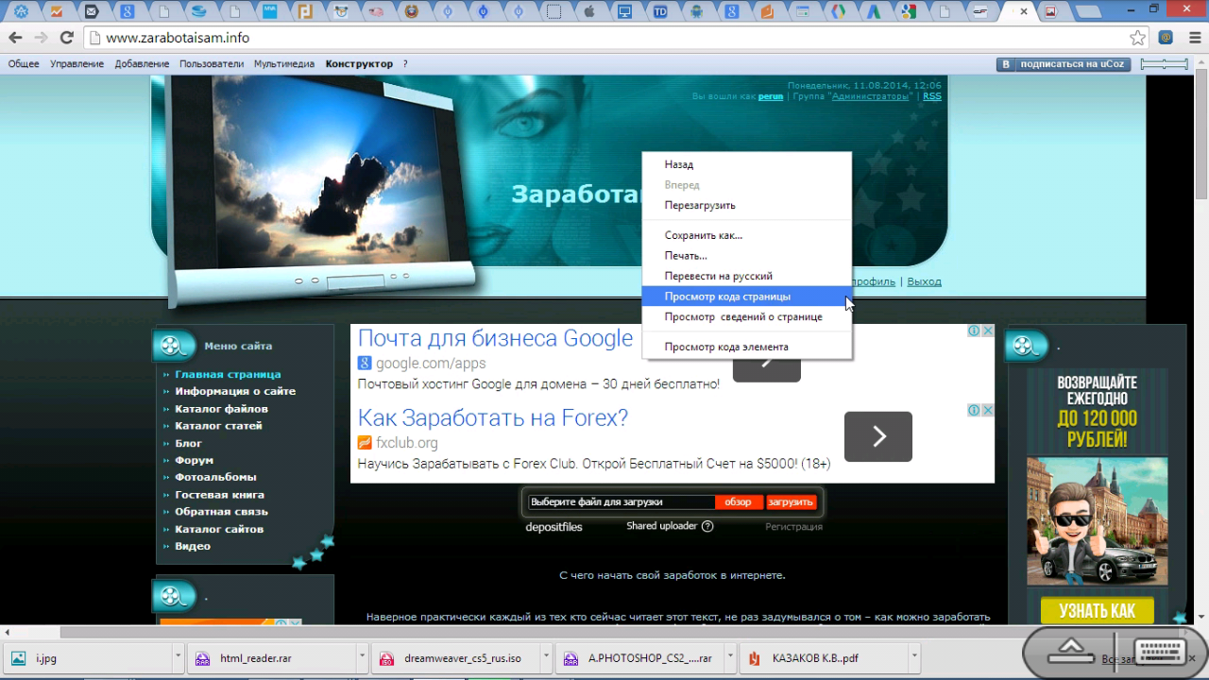Choose Перевести на русский option
1209x680 pixels.
pos(746,276)
